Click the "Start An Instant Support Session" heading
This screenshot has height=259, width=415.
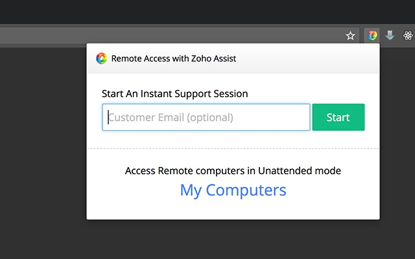(175, 94)
